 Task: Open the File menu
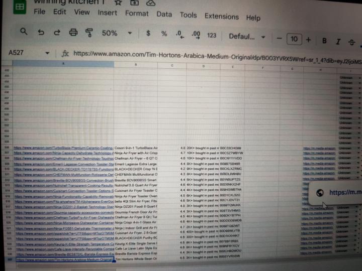click(40, 11)
